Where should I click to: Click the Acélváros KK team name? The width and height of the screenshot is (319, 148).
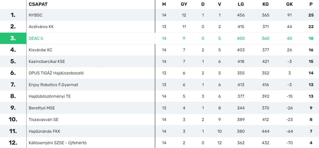(41, 27)
